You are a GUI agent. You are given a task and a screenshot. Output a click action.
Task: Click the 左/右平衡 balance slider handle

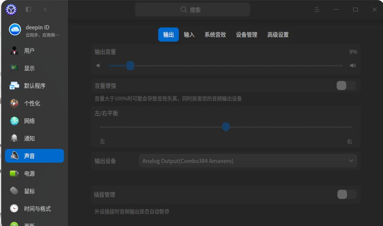click(x=226, y=127)
